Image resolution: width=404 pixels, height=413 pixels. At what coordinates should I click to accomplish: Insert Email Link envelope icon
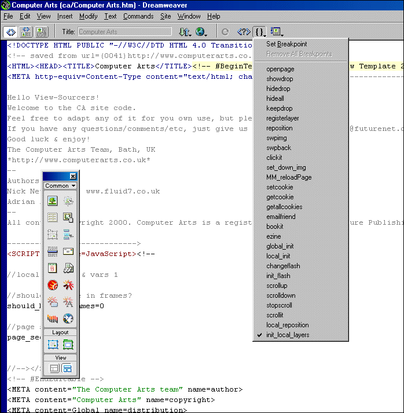pos(68,251)
